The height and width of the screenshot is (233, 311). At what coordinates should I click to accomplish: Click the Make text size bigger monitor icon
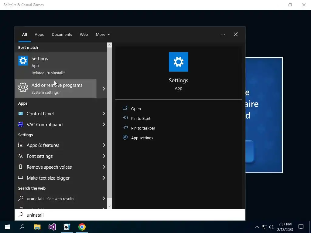point(21,178)
